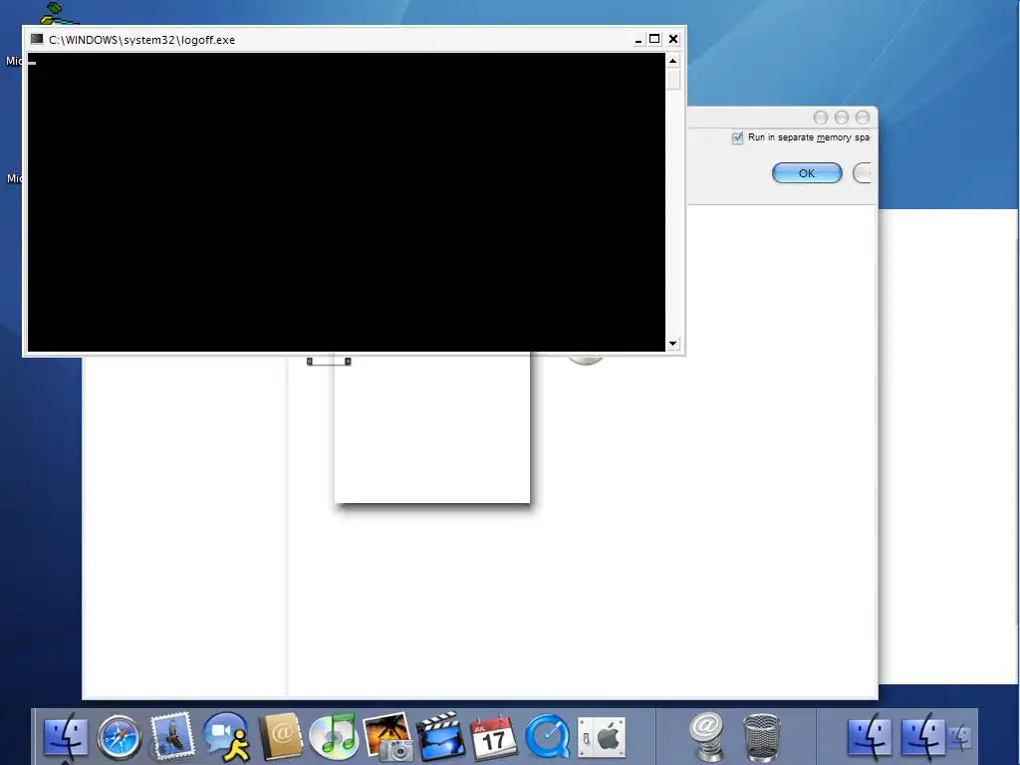Screen dimensions: 1020x765
Task: Toggle Run in separate memory space checkbox
Action: [x=737, y=137]
